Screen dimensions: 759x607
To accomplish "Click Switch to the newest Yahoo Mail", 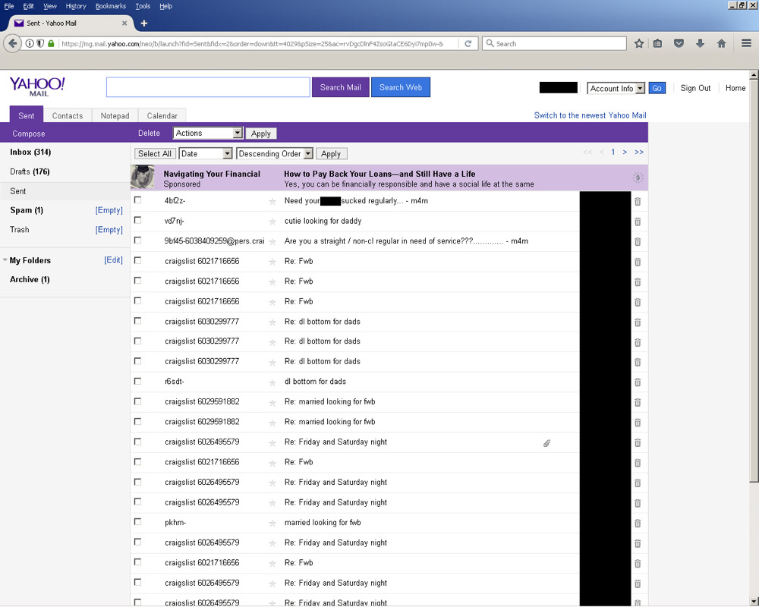I will 590,115.
